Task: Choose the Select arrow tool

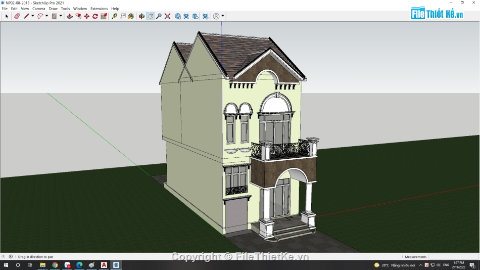Action: pyautogui.click(x=7, y=16)
